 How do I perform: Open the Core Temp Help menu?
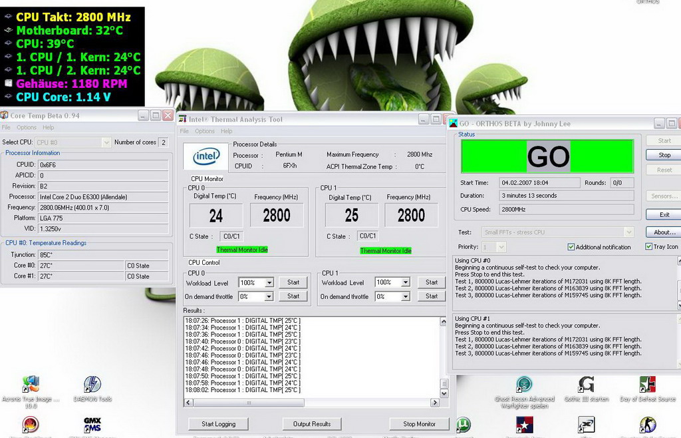48,127
